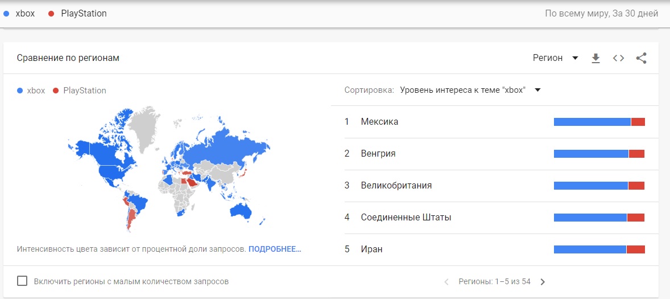Click the Мексика interest bar

pyautogui.click(x=599, y=122)
